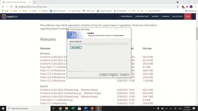Show hidden system tray icons
The height and width of the screenshot is (111, 198).
coord(154,108)
